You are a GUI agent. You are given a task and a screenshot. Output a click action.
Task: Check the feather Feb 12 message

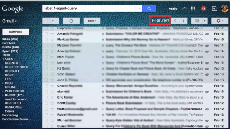[46, 109]
